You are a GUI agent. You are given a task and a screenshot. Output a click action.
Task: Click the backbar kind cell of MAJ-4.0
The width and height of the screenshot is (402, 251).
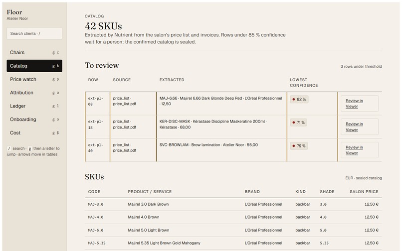(303, 217)
